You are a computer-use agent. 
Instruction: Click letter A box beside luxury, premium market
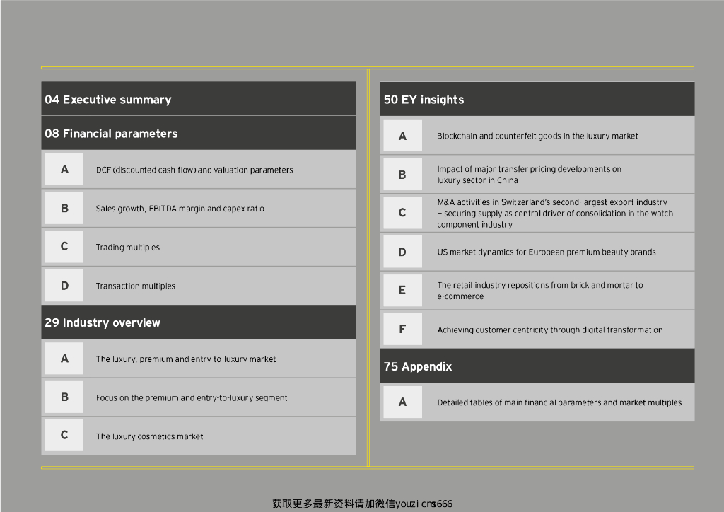tap(64, 359)
